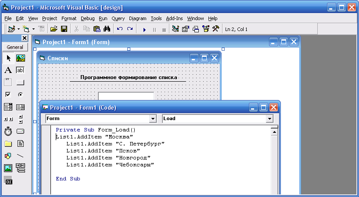This screenshot has height=197, width=359.
Task: Select the OptionButton control tool
Action: pyautogui.click(x=21, y=94)
